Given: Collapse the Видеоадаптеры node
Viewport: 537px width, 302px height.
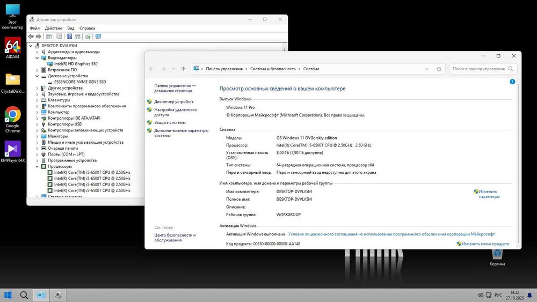Looking at the screenshot, I should tap(37, 58).
